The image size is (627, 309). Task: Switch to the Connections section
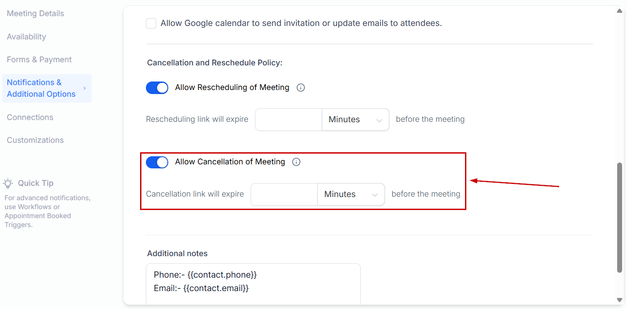(30, 117)
